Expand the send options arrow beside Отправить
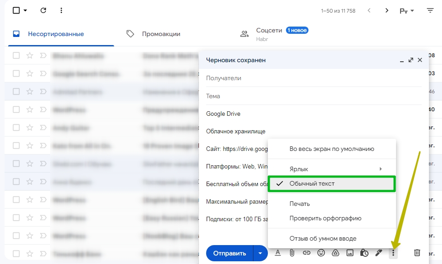Viewport: 442px width, 264px height. click(260, 253)
